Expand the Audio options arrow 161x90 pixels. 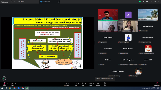click(7, 83)
